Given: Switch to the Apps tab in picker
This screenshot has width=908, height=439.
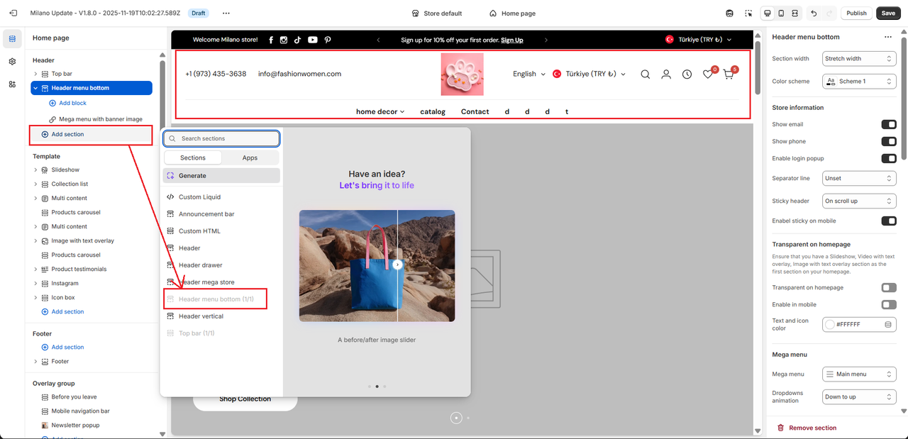Looking at the screenshot, I should [x=250, y=157].
